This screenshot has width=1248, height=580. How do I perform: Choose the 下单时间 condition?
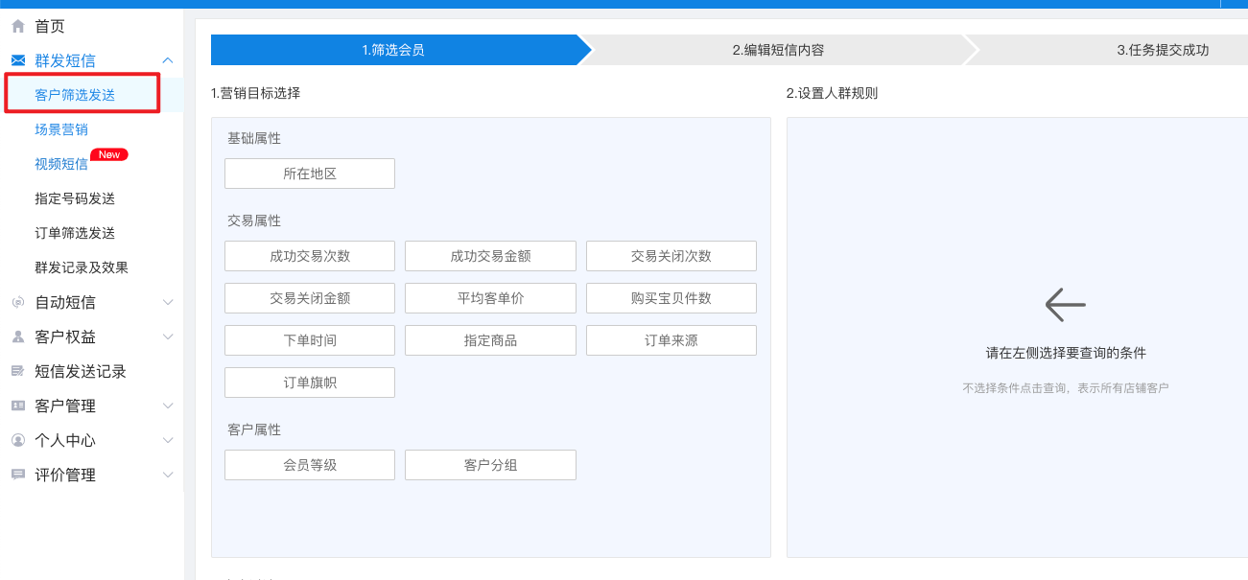310,340
